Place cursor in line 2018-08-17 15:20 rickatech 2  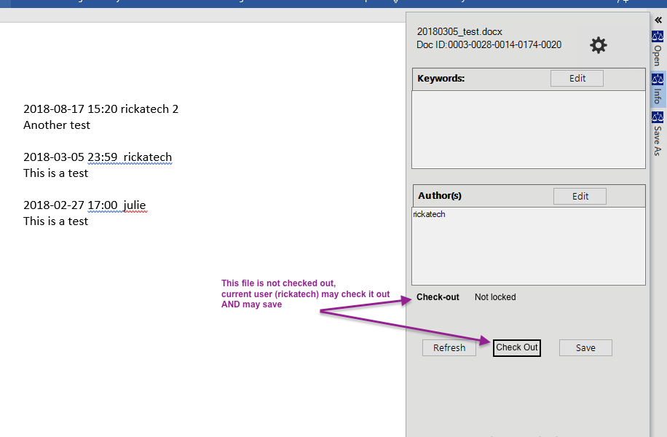pos(100,109)
